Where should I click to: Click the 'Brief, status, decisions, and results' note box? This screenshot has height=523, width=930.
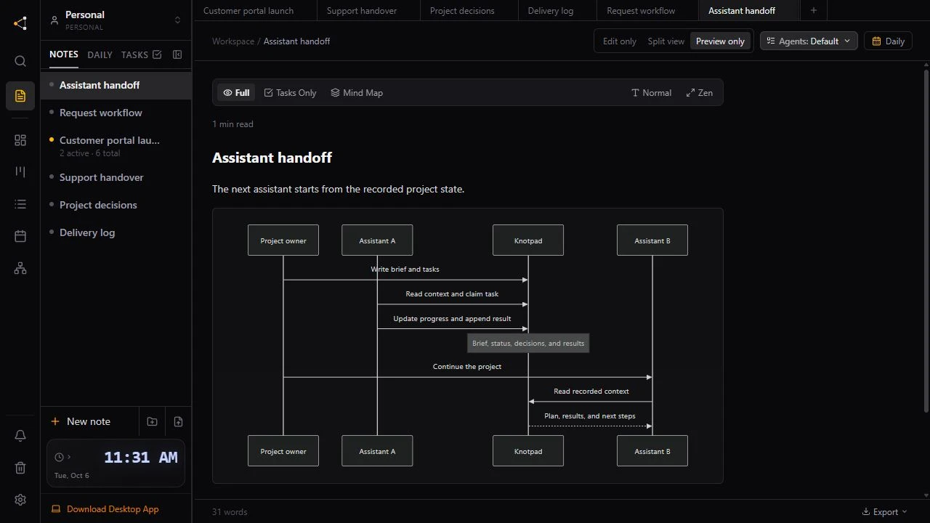[528, 344]
